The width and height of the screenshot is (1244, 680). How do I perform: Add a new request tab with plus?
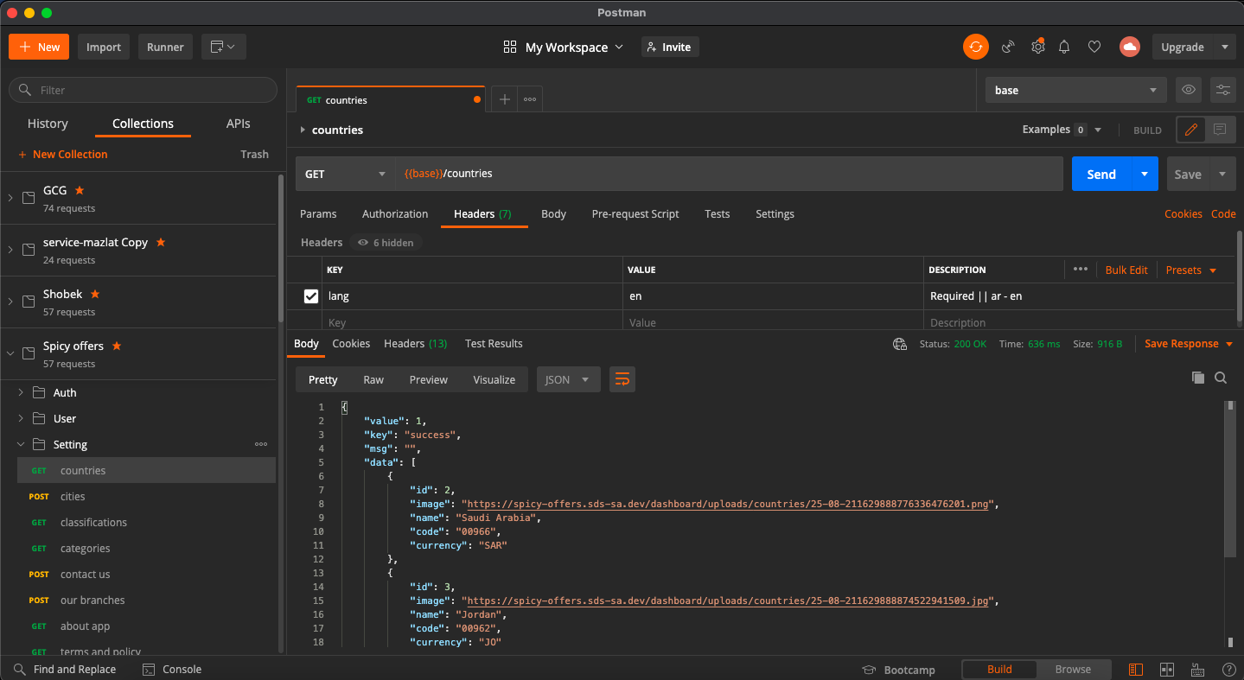click(x=505, y=99)
